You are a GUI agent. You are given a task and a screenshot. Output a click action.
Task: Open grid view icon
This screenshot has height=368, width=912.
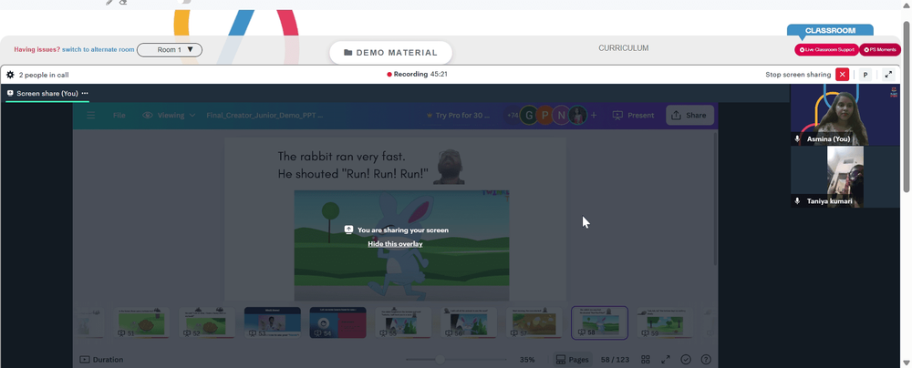646,359
